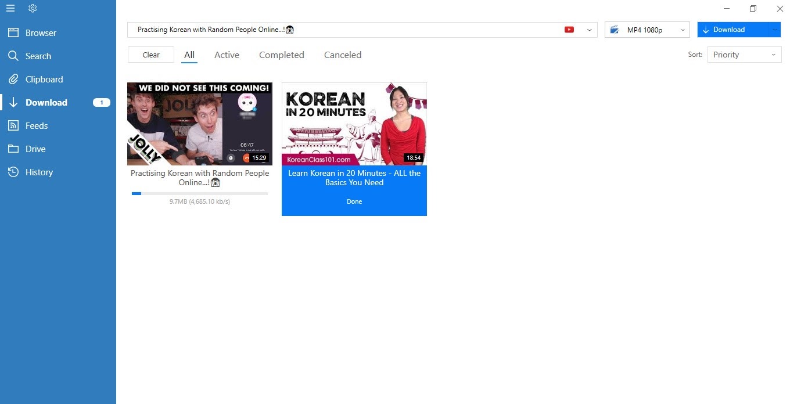Click the Korean in 20 Minutes thumbnail

(x=354, y=124)
